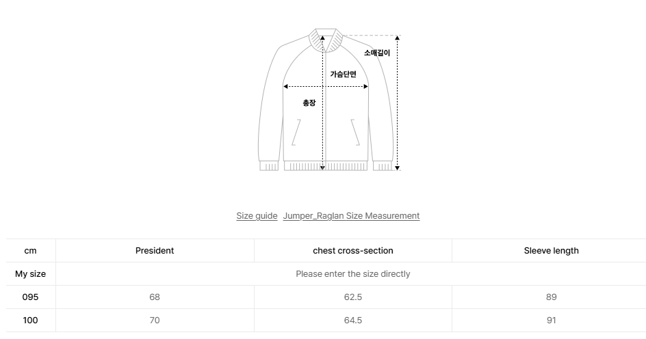
Task: Select the 100 size row label
Action: pos(30,321)
